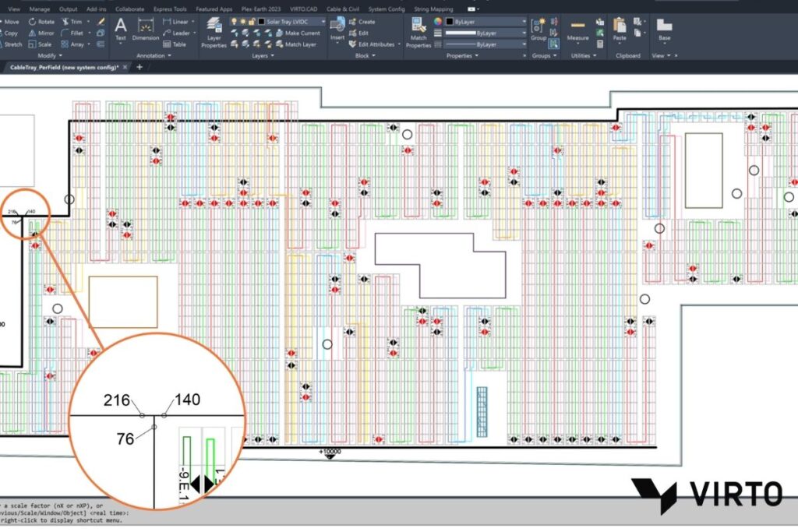
Task: Open the Cable & Civil ribbon tab
Action: pyautogui.click(x=343, y=9)
